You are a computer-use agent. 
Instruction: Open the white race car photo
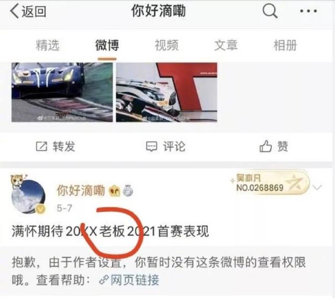[x=166, y=92]
